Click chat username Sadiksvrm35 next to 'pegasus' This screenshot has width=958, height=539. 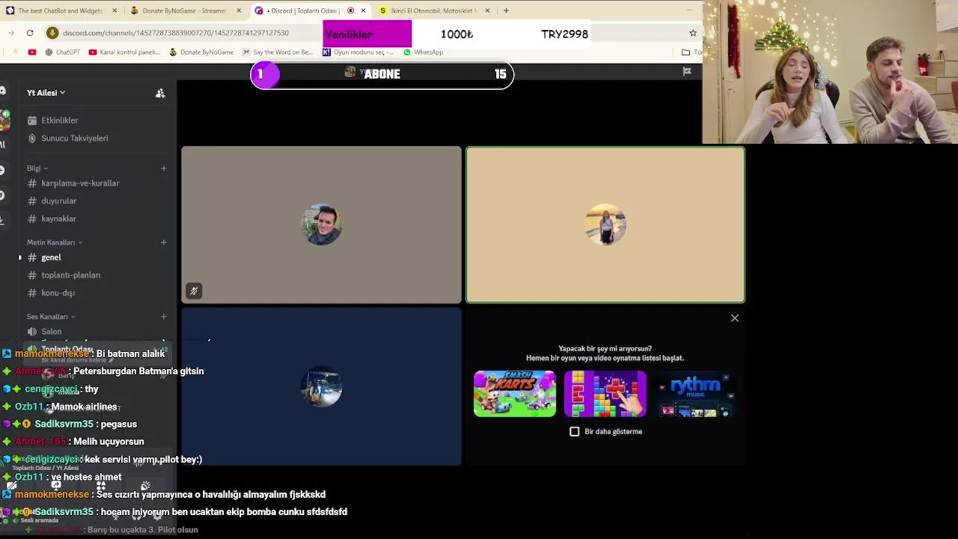pos(64,424)
